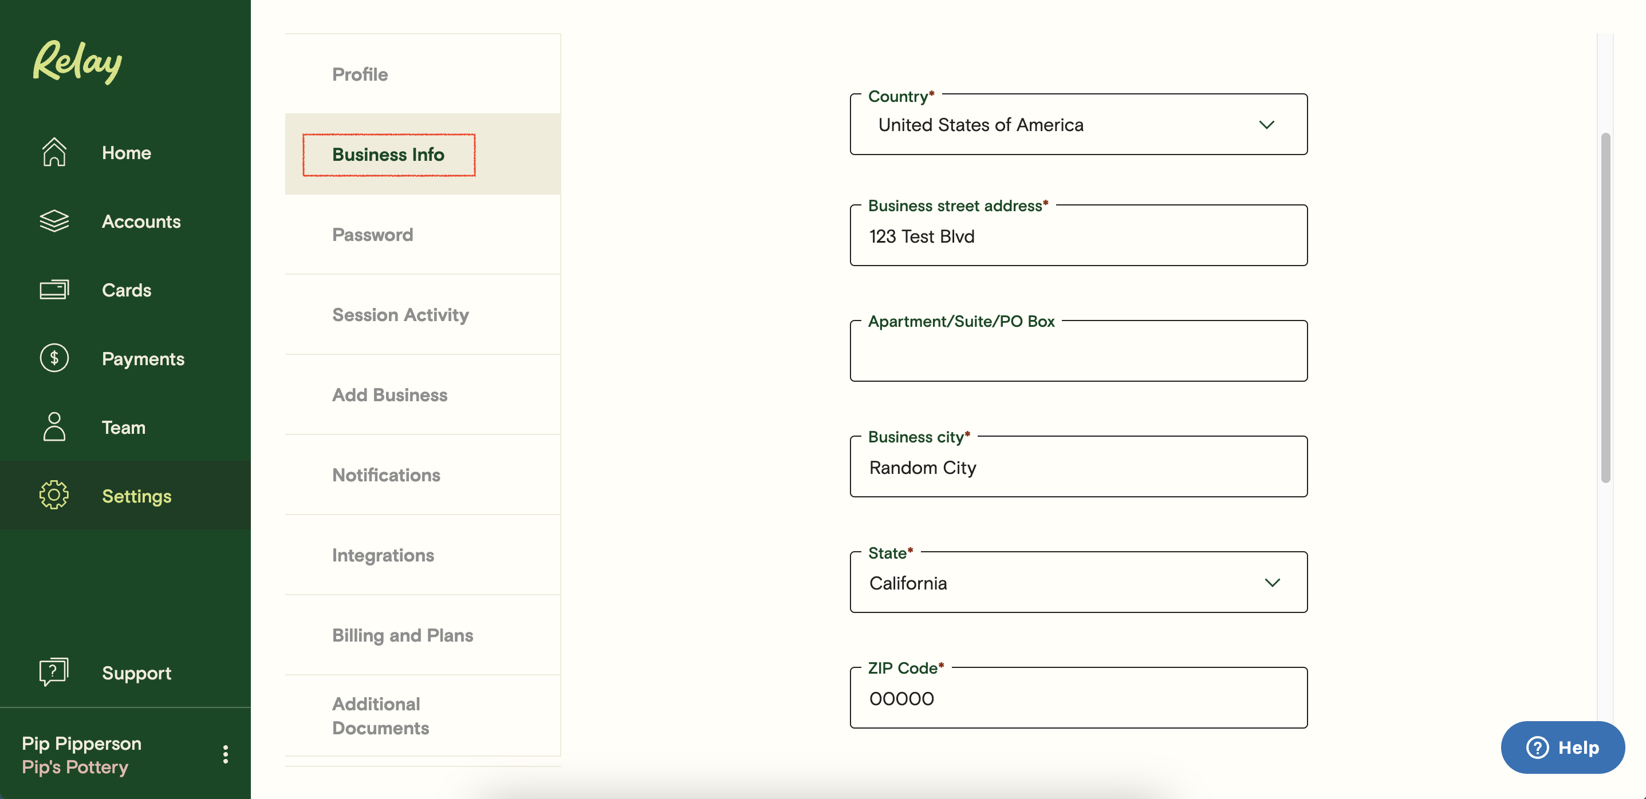This screenshot has height=799, width=1646.
Task: Open Settings section label
Action: [136, 496]
